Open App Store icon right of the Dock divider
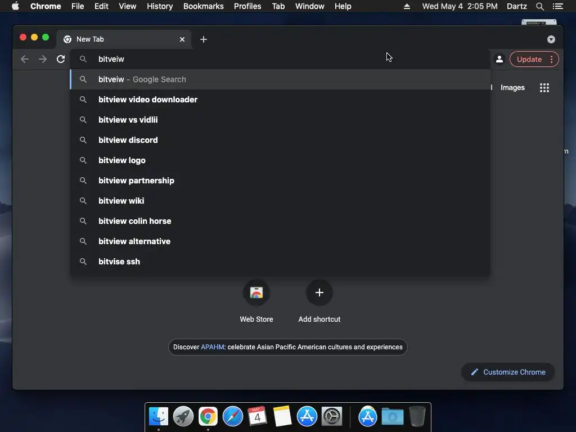Viewport: 576px width, 432px height. 368,417
